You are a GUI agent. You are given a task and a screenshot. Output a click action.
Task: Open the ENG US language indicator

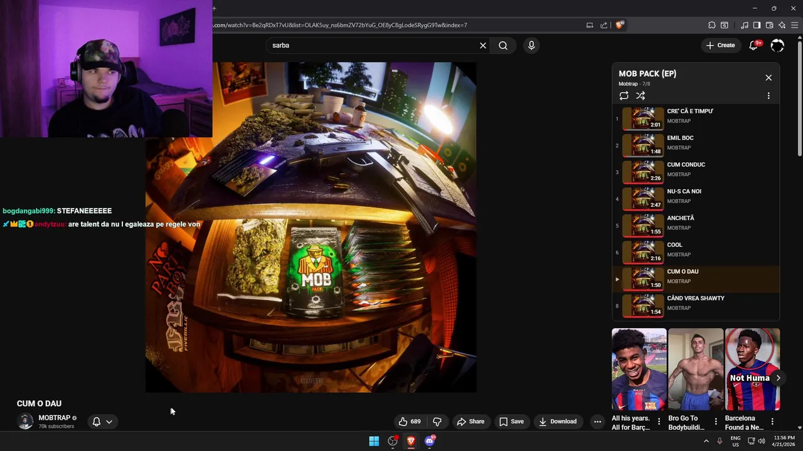click(735, 441)
